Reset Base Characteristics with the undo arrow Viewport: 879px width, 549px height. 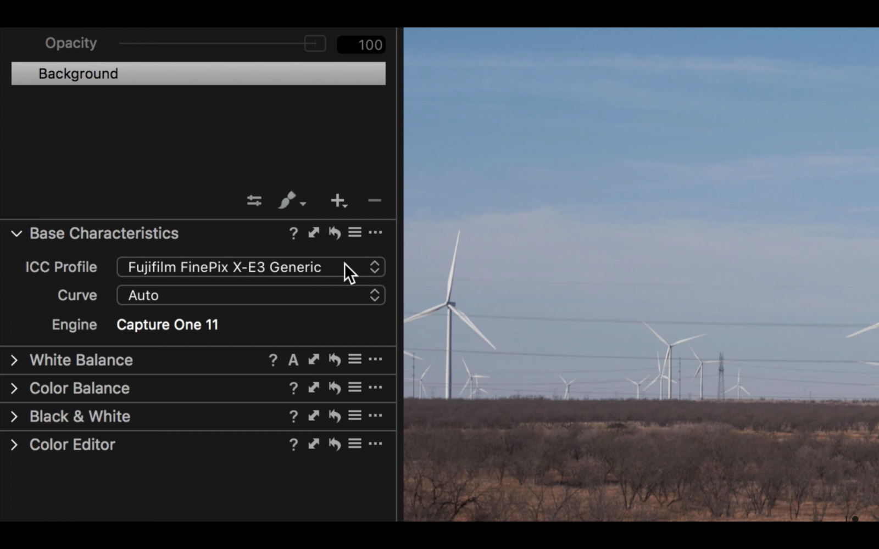334,233
